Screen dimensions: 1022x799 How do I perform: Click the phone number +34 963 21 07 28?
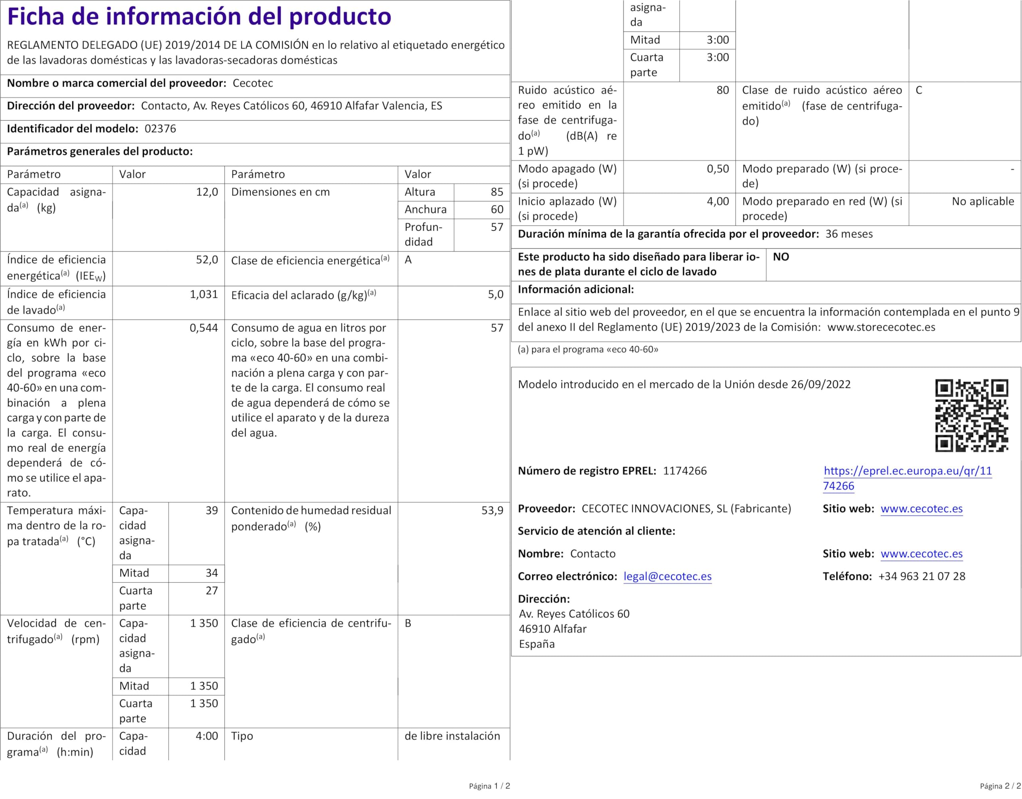[922, 576]
